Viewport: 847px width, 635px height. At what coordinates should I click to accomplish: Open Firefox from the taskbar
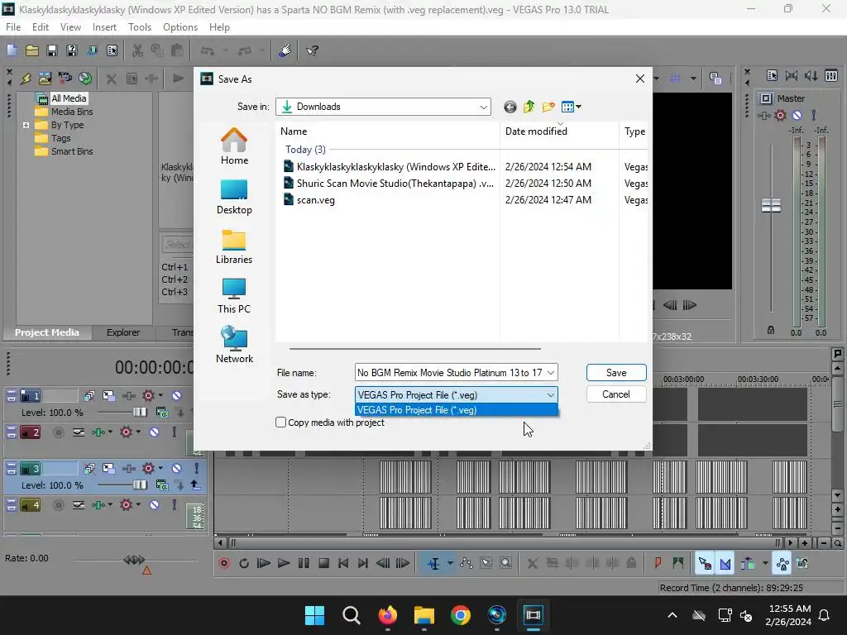click(387, 614)
